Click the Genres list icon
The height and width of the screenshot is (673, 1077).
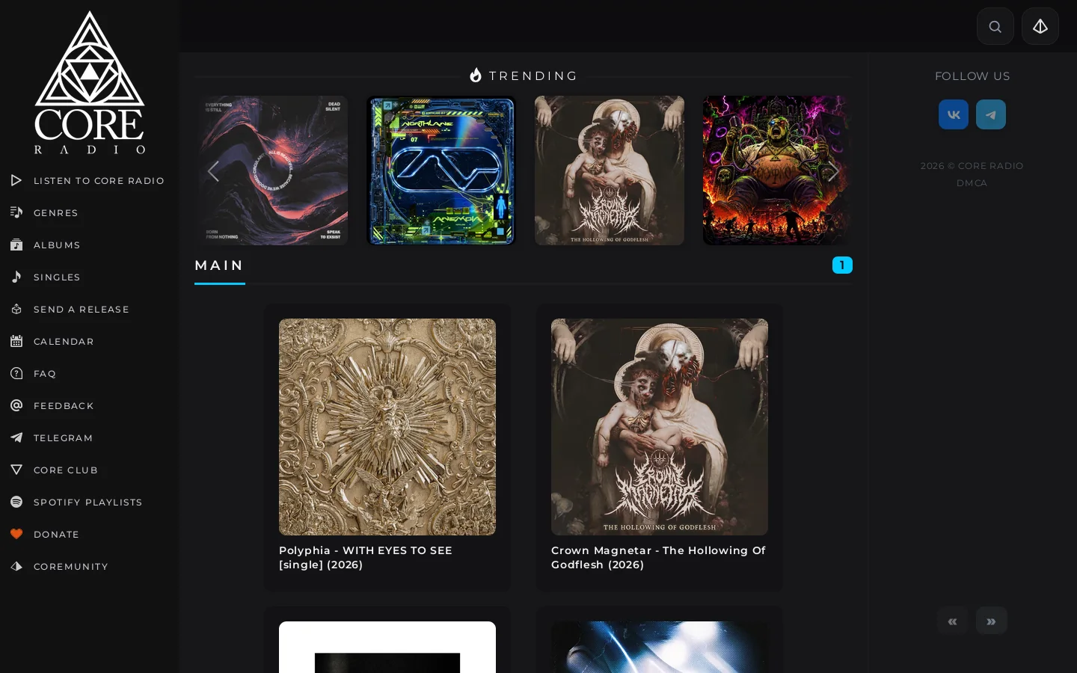pos(16,212)
